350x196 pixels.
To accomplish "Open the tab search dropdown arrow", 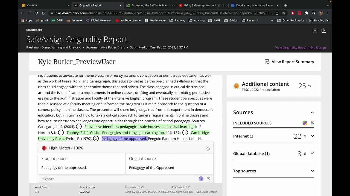I will (x=328, y=5).
